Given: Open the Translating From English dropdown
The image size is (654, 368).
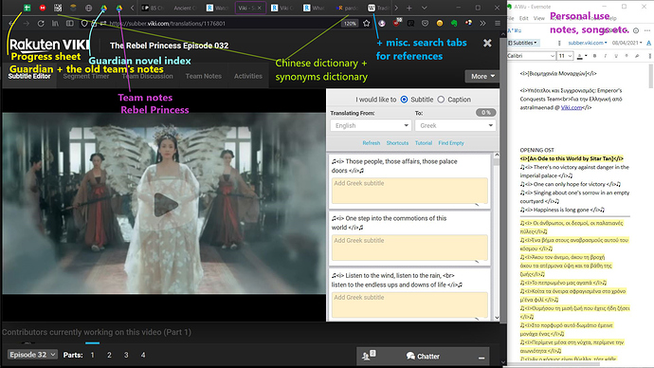Looking at the screenshot, I should pos(371,125).
